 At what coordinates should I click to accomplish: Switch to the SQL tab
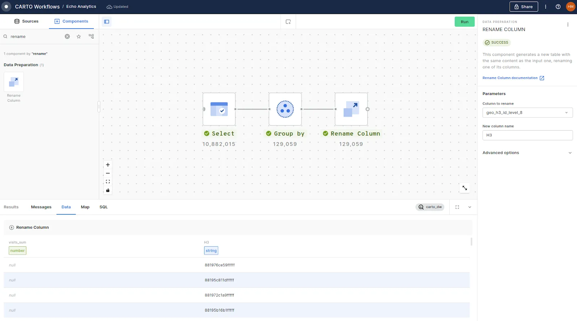point(103,207)
